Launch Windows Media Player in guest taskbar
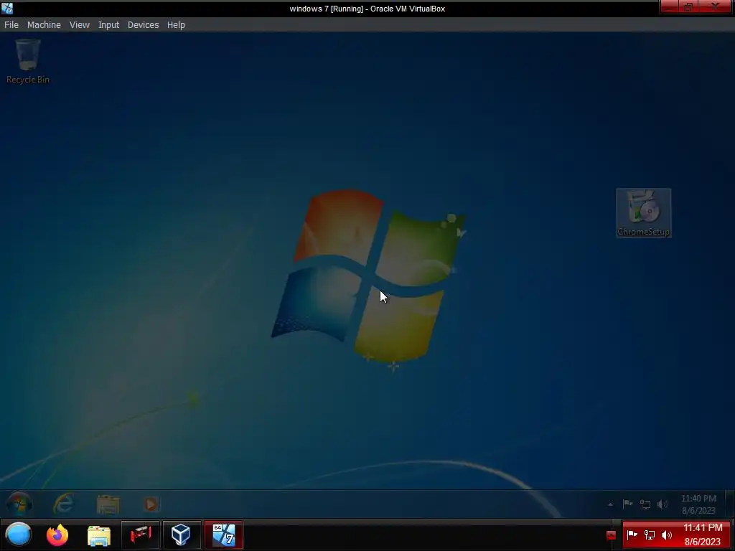 [151, 504]
